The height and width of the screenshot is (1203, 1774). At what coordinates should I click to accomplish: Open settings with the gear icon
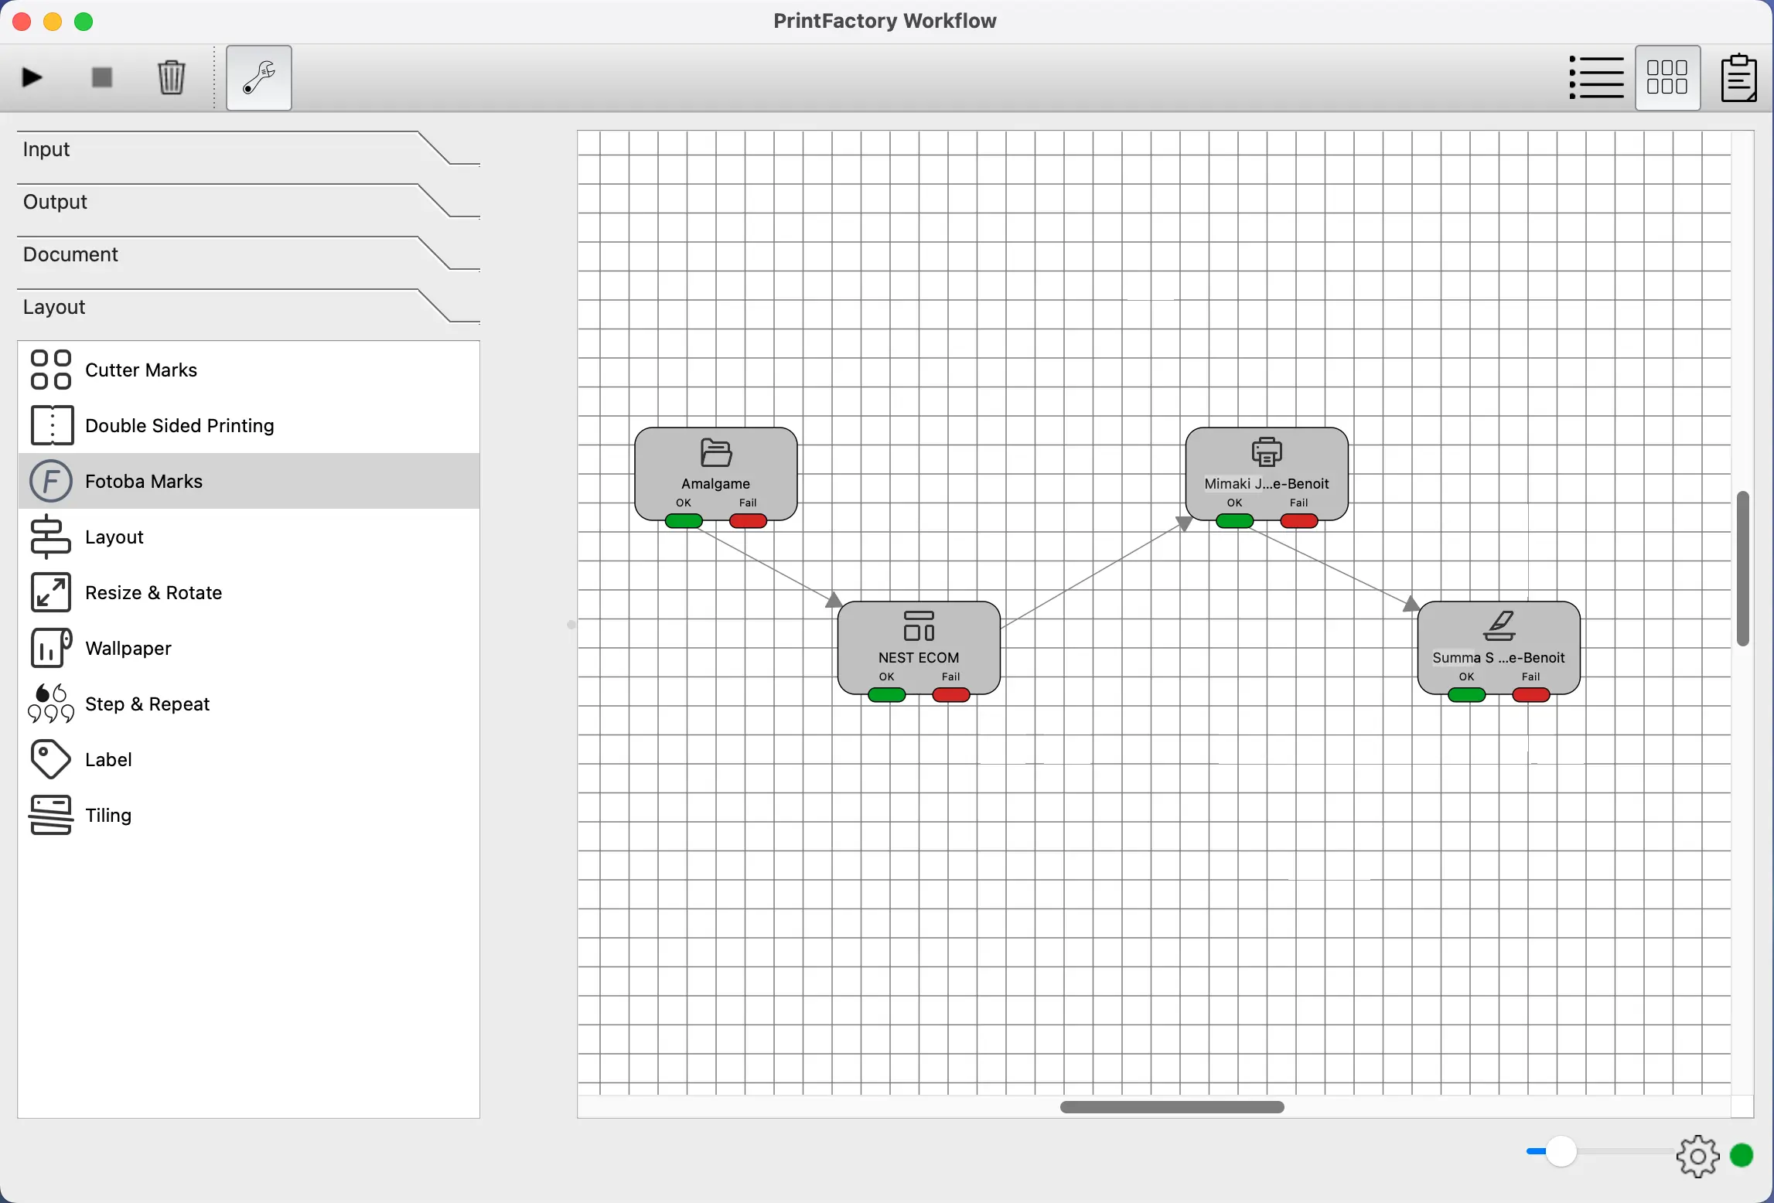point(1698,1156)
